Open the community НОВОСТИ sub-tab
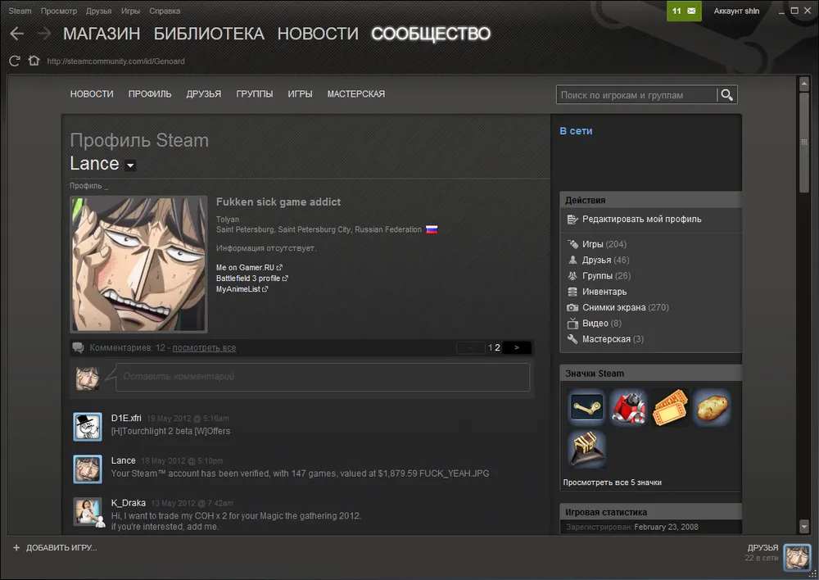Screen dimensions: 819x580 pyautogui.click(x=92, y=94)
